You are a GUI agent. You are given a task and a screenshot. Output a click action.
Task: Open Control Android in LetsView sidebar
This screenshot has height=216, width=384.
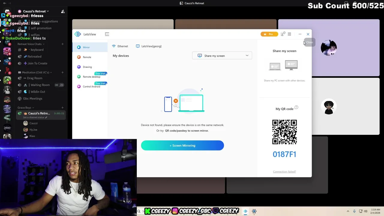90,86
